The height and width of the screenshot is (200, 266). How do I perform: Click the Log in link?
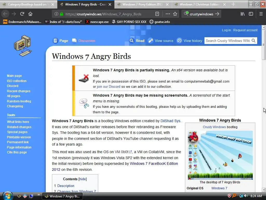tap(226, 30)
